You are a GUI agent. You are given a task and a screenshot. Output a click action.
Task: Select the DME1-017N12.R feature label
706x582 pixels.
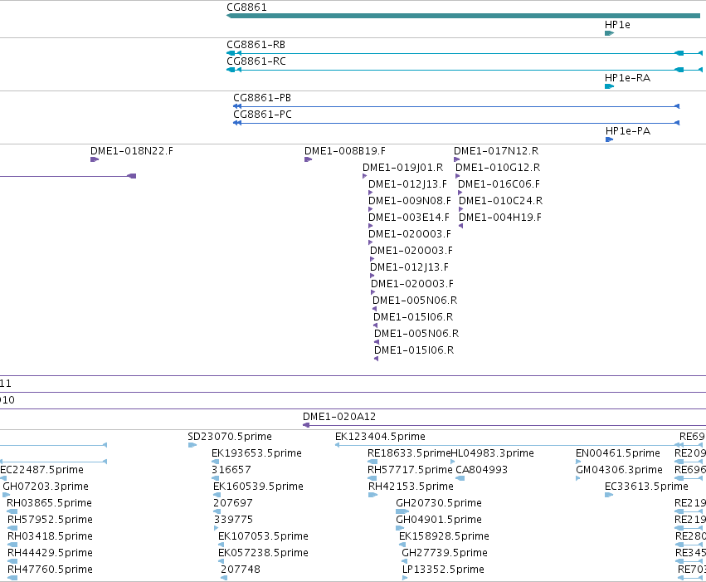click(x=496, y=151)
